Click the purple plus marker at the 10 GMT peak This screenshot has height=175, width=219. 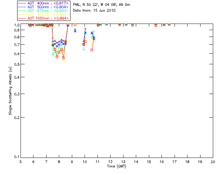[85, 29]
